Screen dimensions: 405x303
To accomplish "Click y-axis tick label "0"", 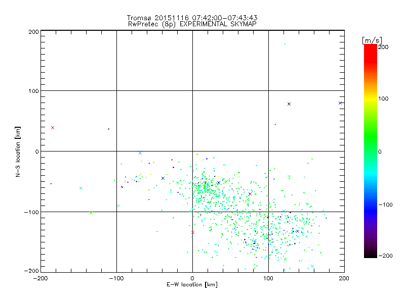I will tap(37, 151).
